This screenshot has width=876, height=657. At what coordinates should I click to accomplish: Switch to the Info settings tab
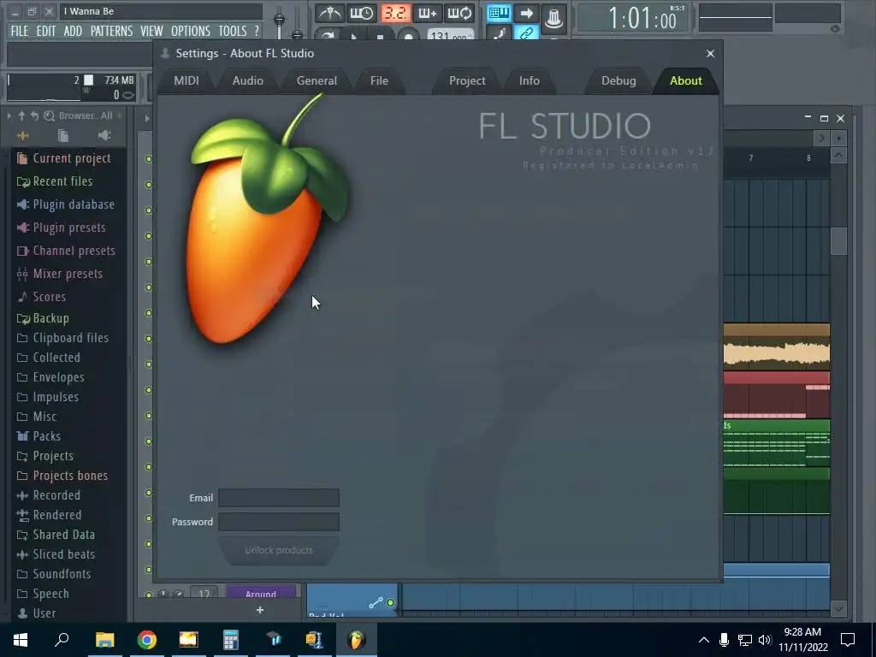coord(529,80)
